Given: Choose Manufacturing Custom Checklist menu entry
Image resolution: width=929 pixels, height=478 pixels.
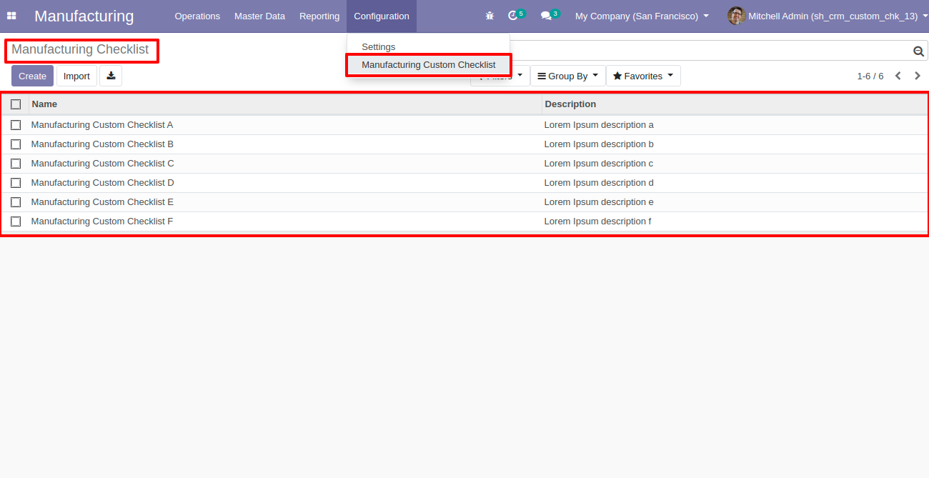Looking at the screenshot, I should 428,65.
